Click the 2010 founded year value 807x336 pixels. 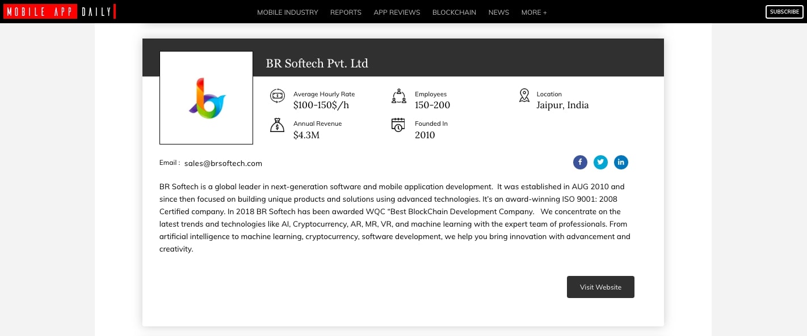[x=425, y=135]
